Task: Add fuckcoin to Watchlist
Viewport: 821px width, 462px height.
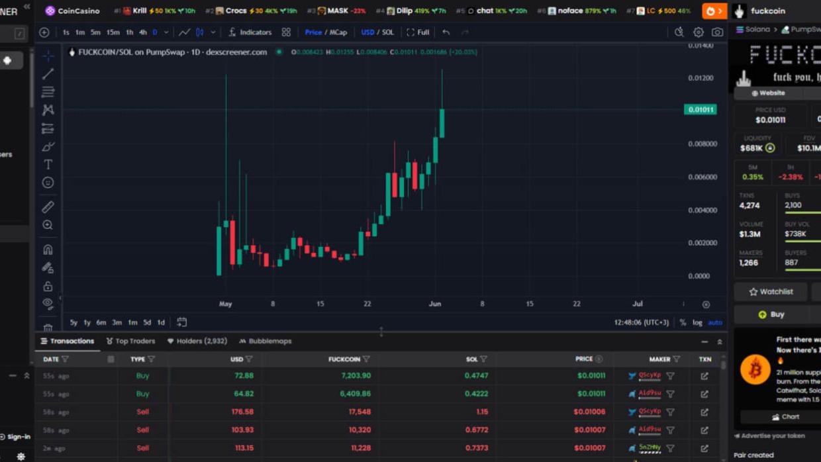Action: pyautogui.click(x=771, y=291)
